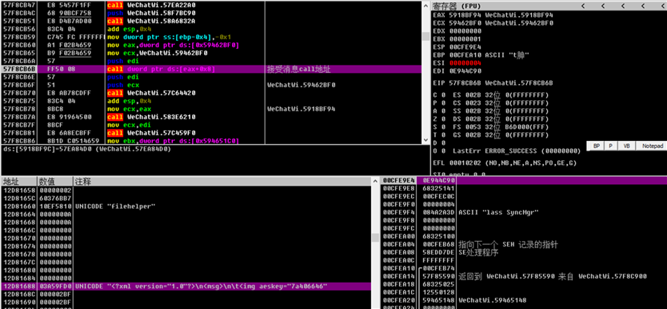Click the 地址 column header in dump
667x309 pixels.
click(x=19, y=181)
